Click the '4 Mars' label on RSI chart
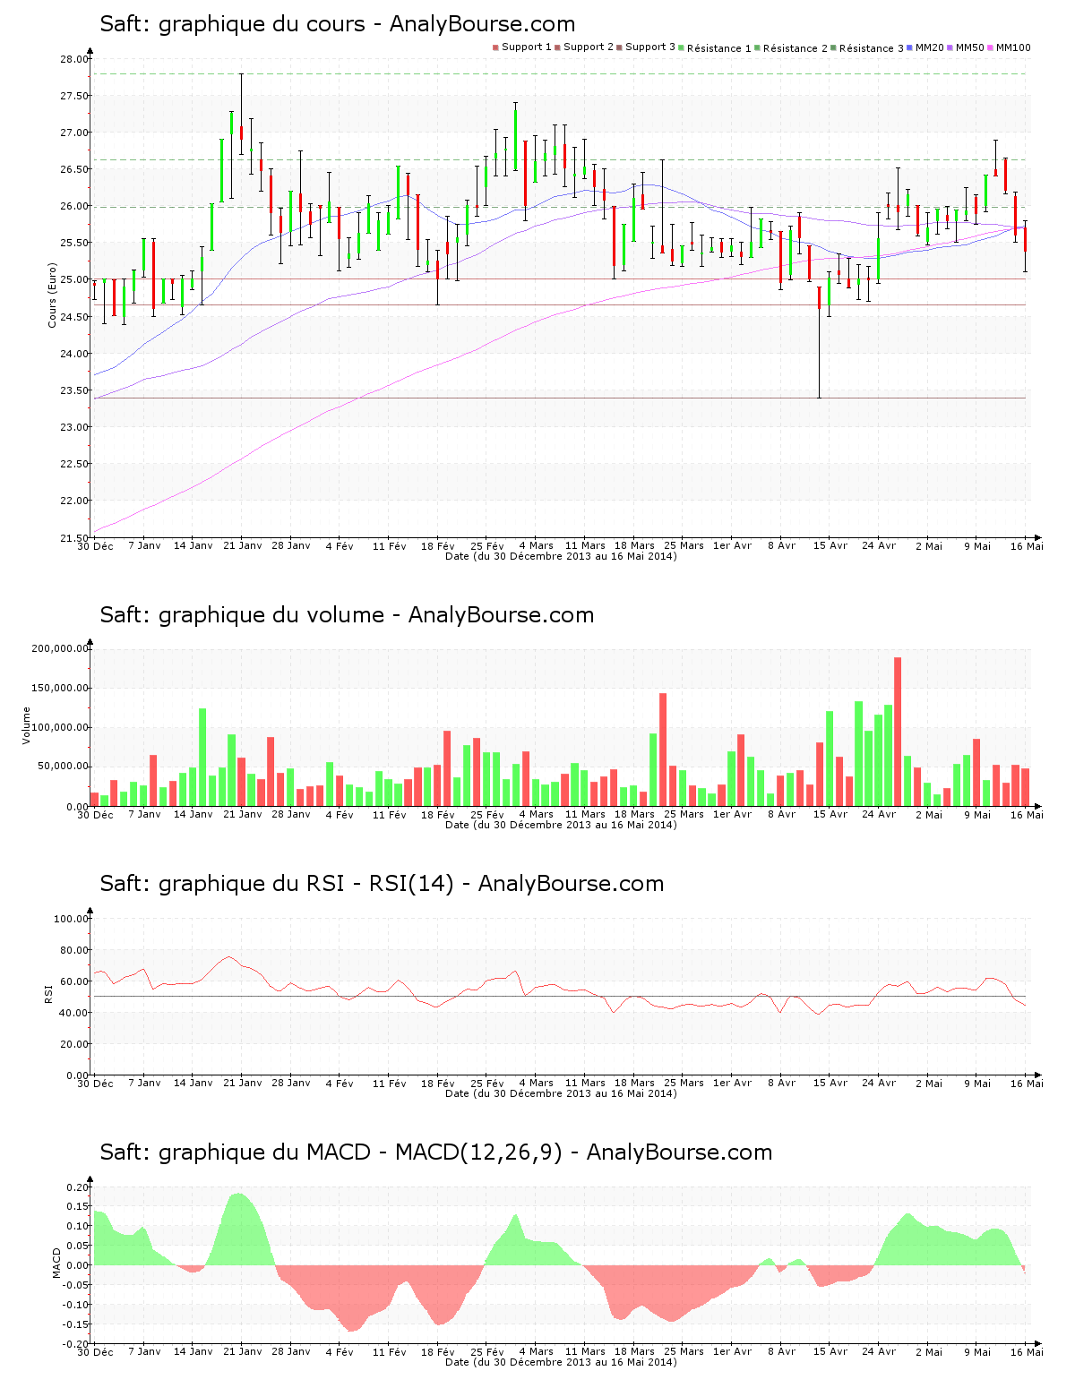Viewport: 1075px width, 1388px height. click(x=537, y=1083)
